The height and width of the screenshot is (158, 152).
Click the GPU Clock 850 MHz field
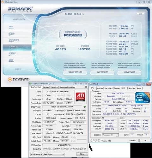click(x=47, y=137)
